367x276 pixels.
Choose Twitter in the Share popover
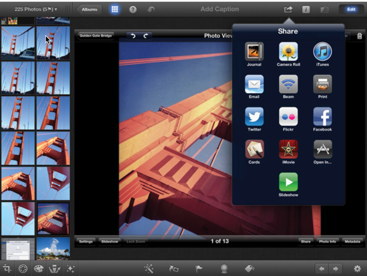pyautogui.click(x=254, y=117)
